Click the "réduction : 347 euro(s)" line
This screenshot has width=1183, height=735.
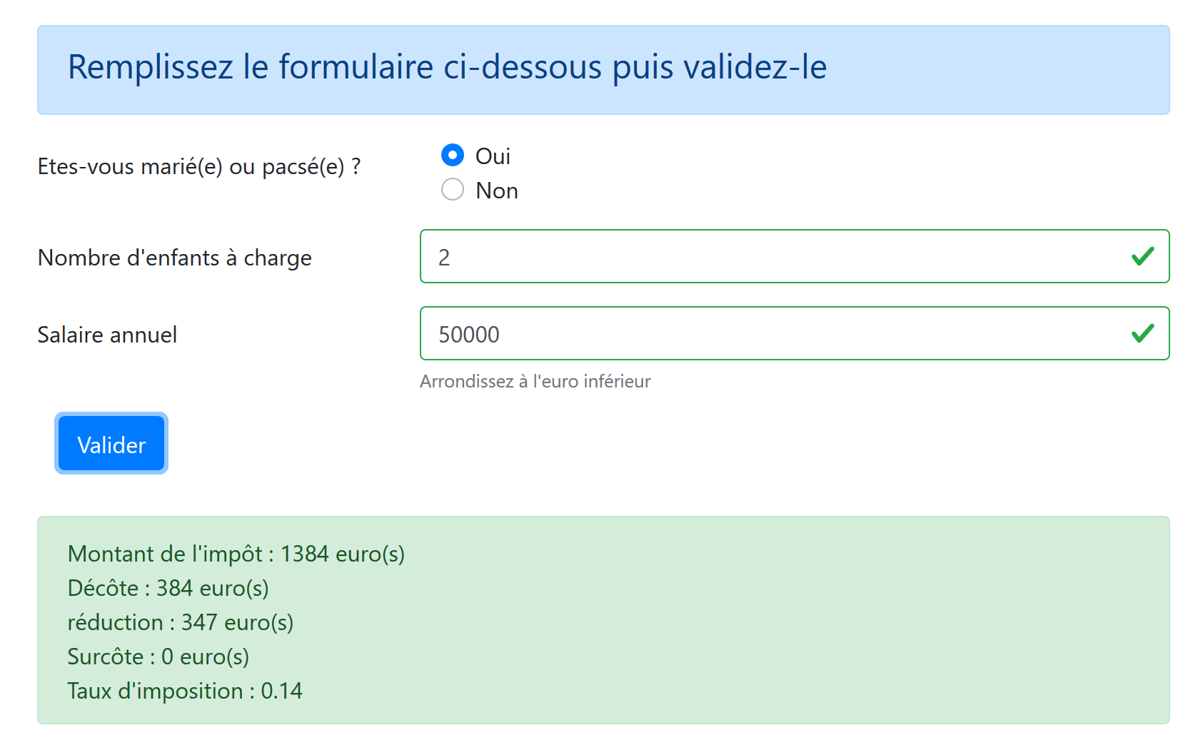point(180,623)
